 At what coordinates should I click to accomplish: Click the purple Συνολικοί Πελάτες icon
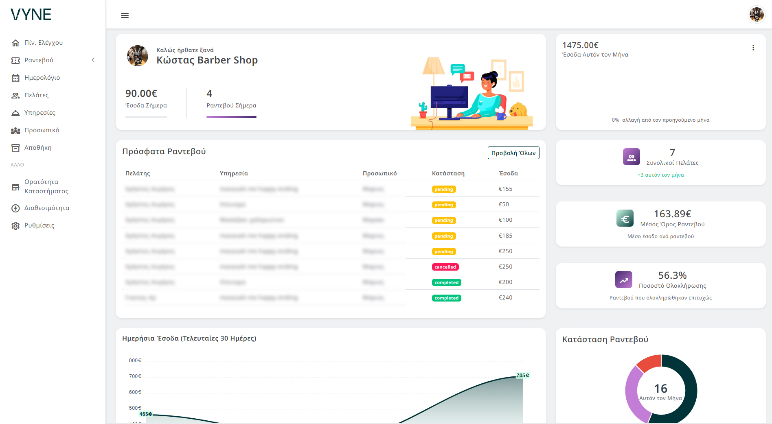(631, 157)
